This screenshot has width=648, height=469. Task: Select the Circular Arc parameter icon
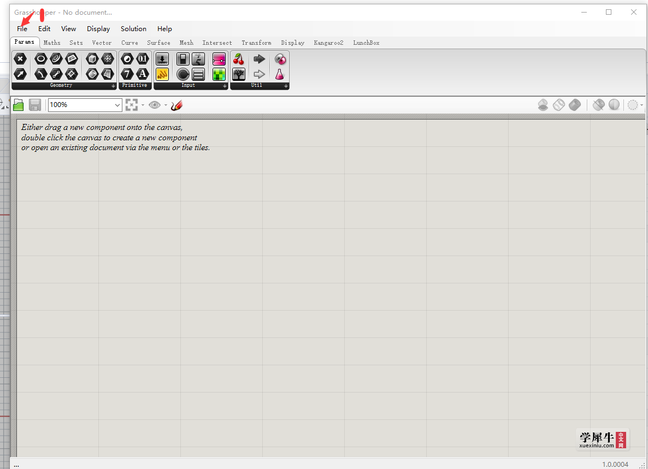[40, 74]
